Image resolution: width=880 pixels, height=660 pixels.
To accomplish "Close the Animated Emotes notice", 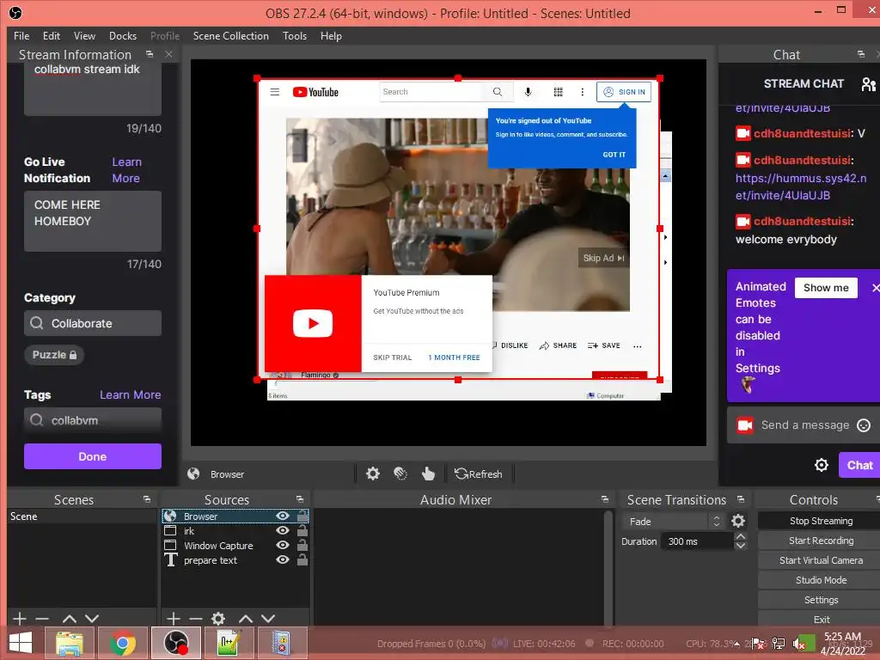I will pos(876,287).
